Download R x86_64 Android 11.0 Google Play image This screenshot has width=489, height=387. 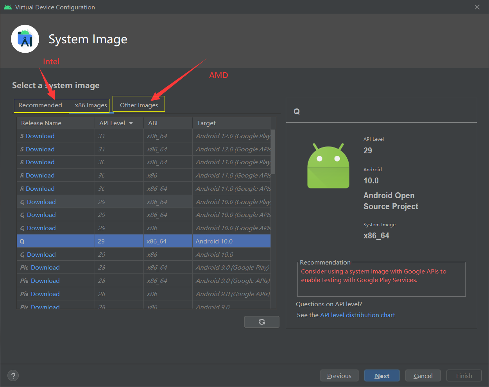[40, 162]
